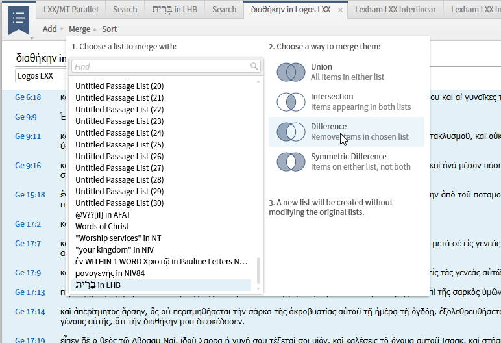Click the magnifier icon in the Find box
Viewport: 501px width, 343px height.
point(254,66)
